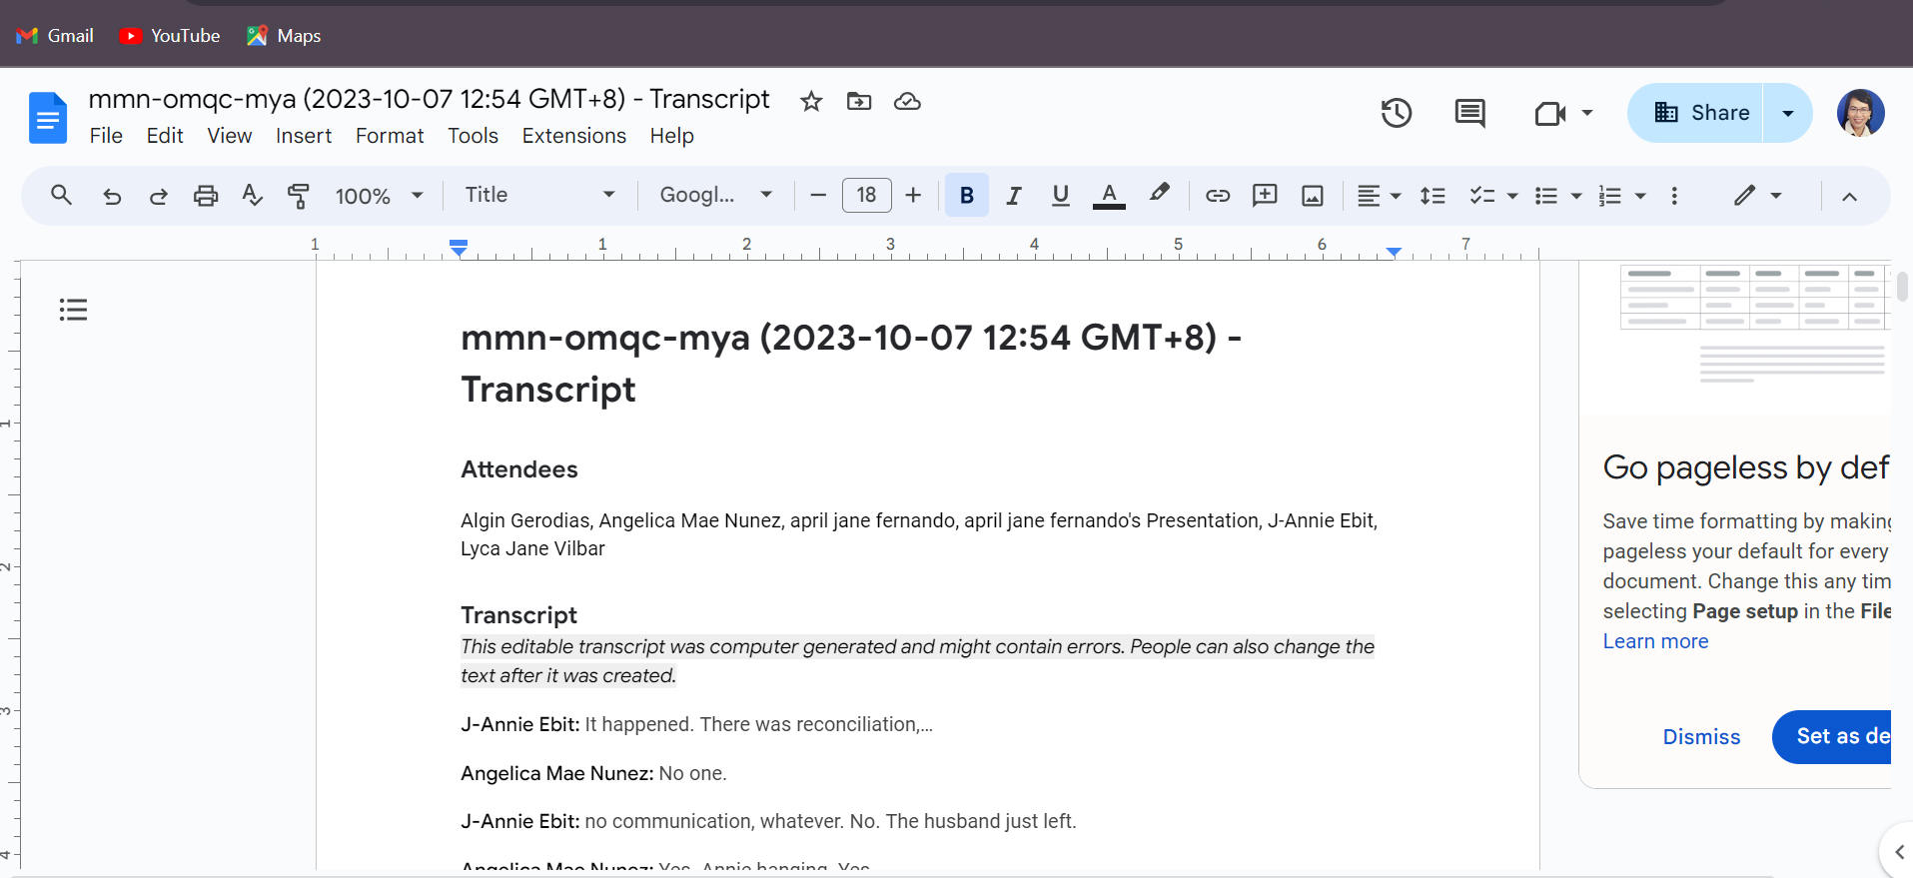The height and width of the screenshot is (878, 1913).
Task: Click the print icon in toolbar
Action: coord(206,196)
